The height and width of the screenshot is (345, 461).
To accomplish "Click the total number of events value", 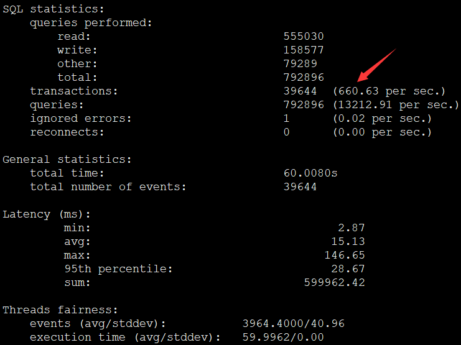I will point(300,187).
